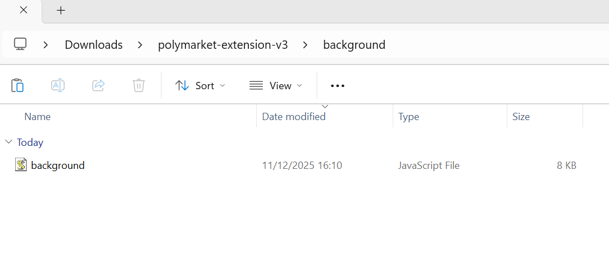Sort by the Name column header

tap(38, 117)
